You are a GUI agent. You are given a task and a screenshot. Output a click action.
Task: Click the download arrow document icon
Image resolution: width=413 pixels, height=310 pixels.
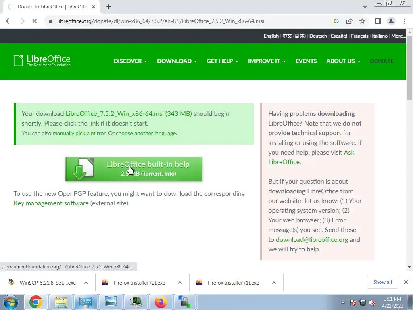coord(83,169)
